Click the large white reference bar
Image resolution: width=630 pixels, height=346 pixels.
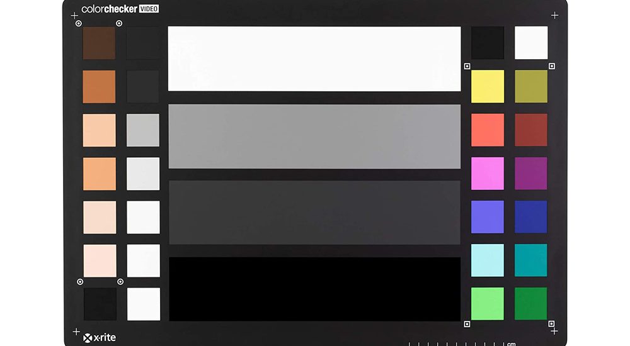point(314,59)
